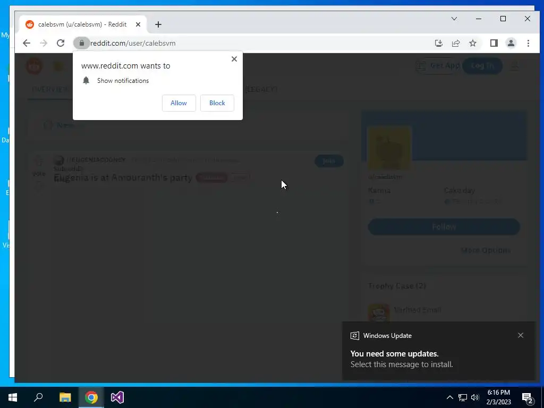Screen dimensions: 544x408
Task: Click the bell icon beside Show notifications
Action: pos(86,81)
